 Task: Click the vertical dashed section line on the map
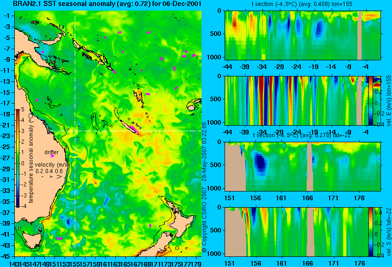click(75, 133)
